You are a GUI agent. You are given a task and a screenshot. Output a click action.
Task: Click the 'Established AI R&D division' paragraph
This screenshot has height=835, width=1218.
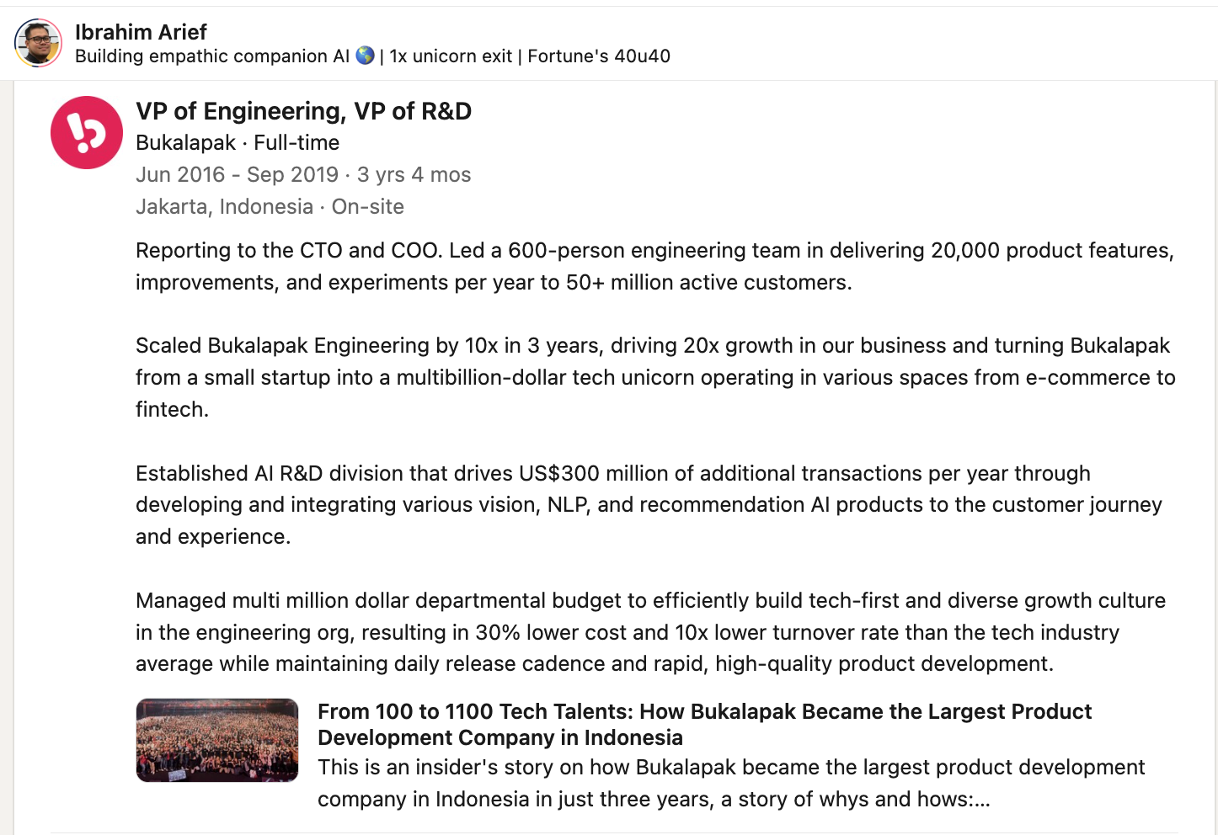(x=649, y=505)
